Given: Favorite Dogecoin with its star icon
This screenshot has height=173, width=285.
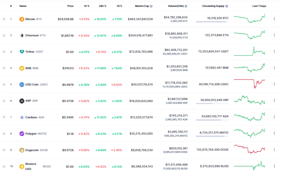Looking at the screenshot, I should 4,150.
